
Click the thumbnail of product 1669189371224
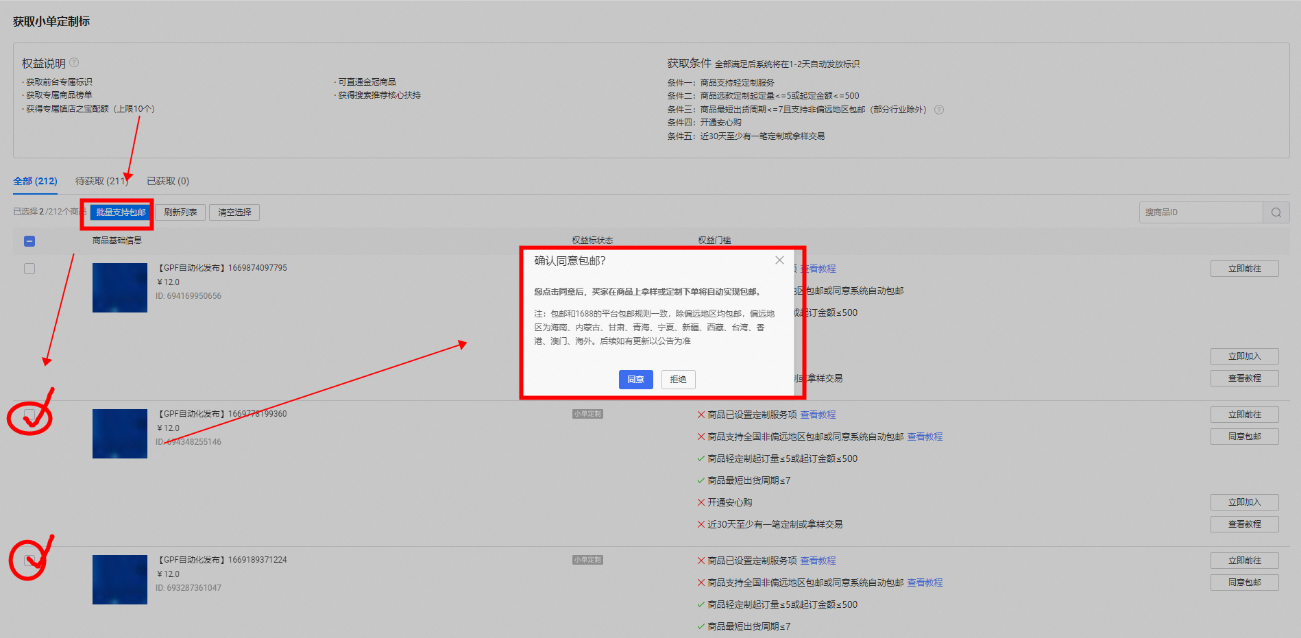tap(119, 579)
